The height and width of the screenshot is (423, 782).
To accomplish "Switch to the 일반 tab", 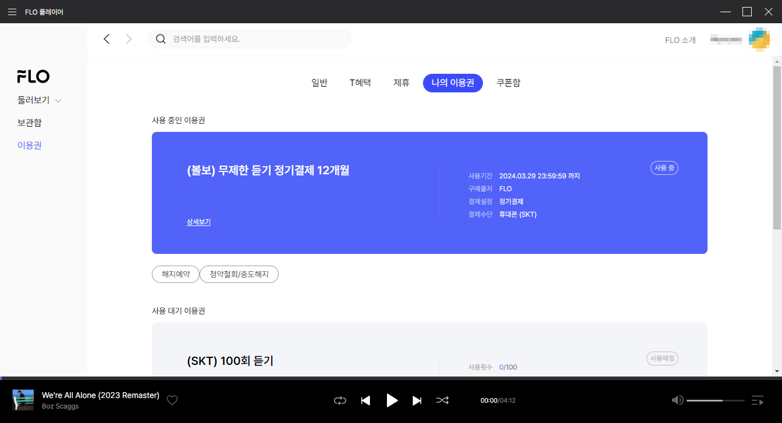I will click(x=319, y=83).
